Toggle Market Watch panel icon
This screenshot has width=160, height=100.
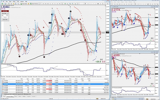coord(9,4)
